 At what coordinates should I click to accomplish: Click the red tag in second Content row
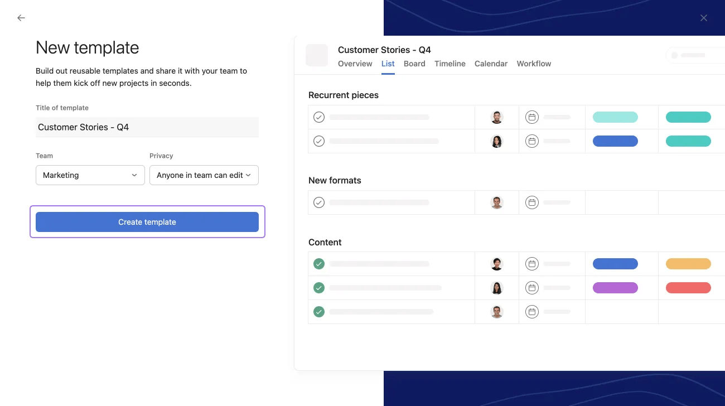pos(688,288)
